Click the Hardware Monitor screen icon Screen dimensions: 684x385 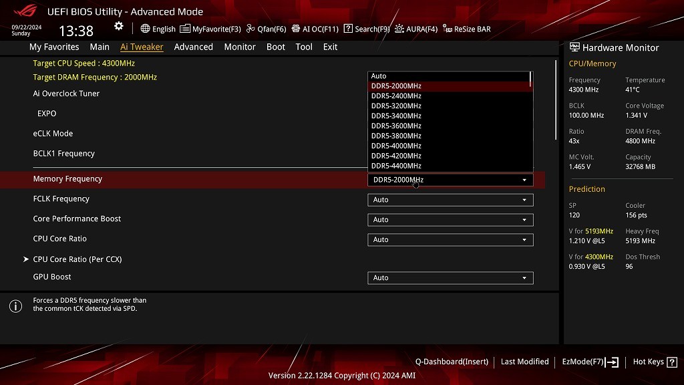(574, 47)
